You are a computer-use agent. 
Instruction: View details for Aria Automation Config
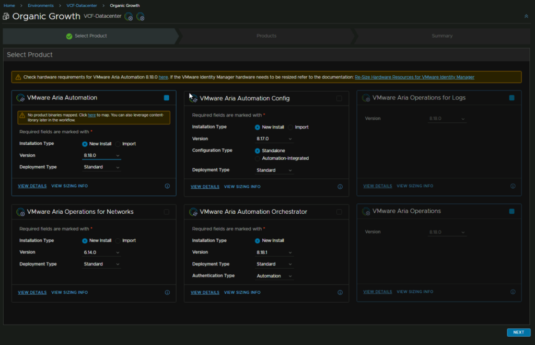205,187
